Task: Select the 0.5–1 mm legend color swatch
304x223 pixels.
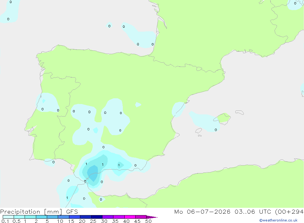Action: (19, 217)
